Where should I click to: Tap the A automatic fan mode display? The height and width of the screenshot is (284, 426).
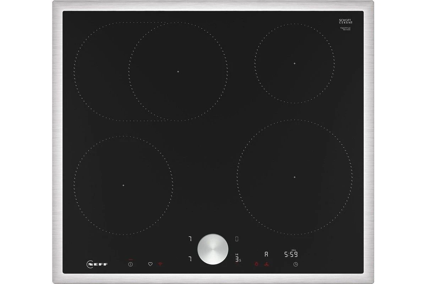266,254
